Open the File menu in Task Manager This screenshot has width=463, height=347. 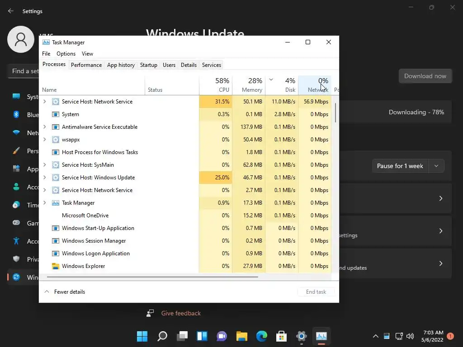click(x=46, y=54)
